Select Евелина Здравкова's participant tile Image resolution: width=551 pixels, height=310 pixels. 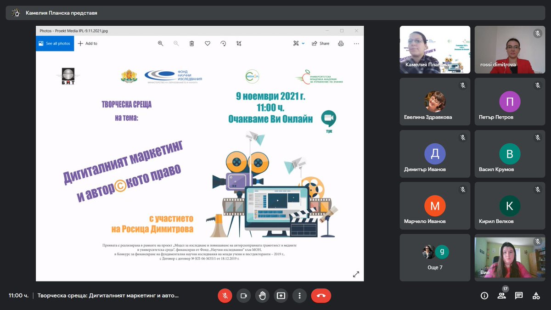[x=435, y=101]
